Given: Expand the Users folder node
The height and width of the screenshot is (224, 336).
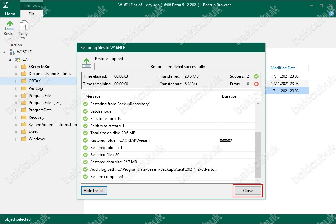Looking at the screenshot, I should click(x=16, y=132).
